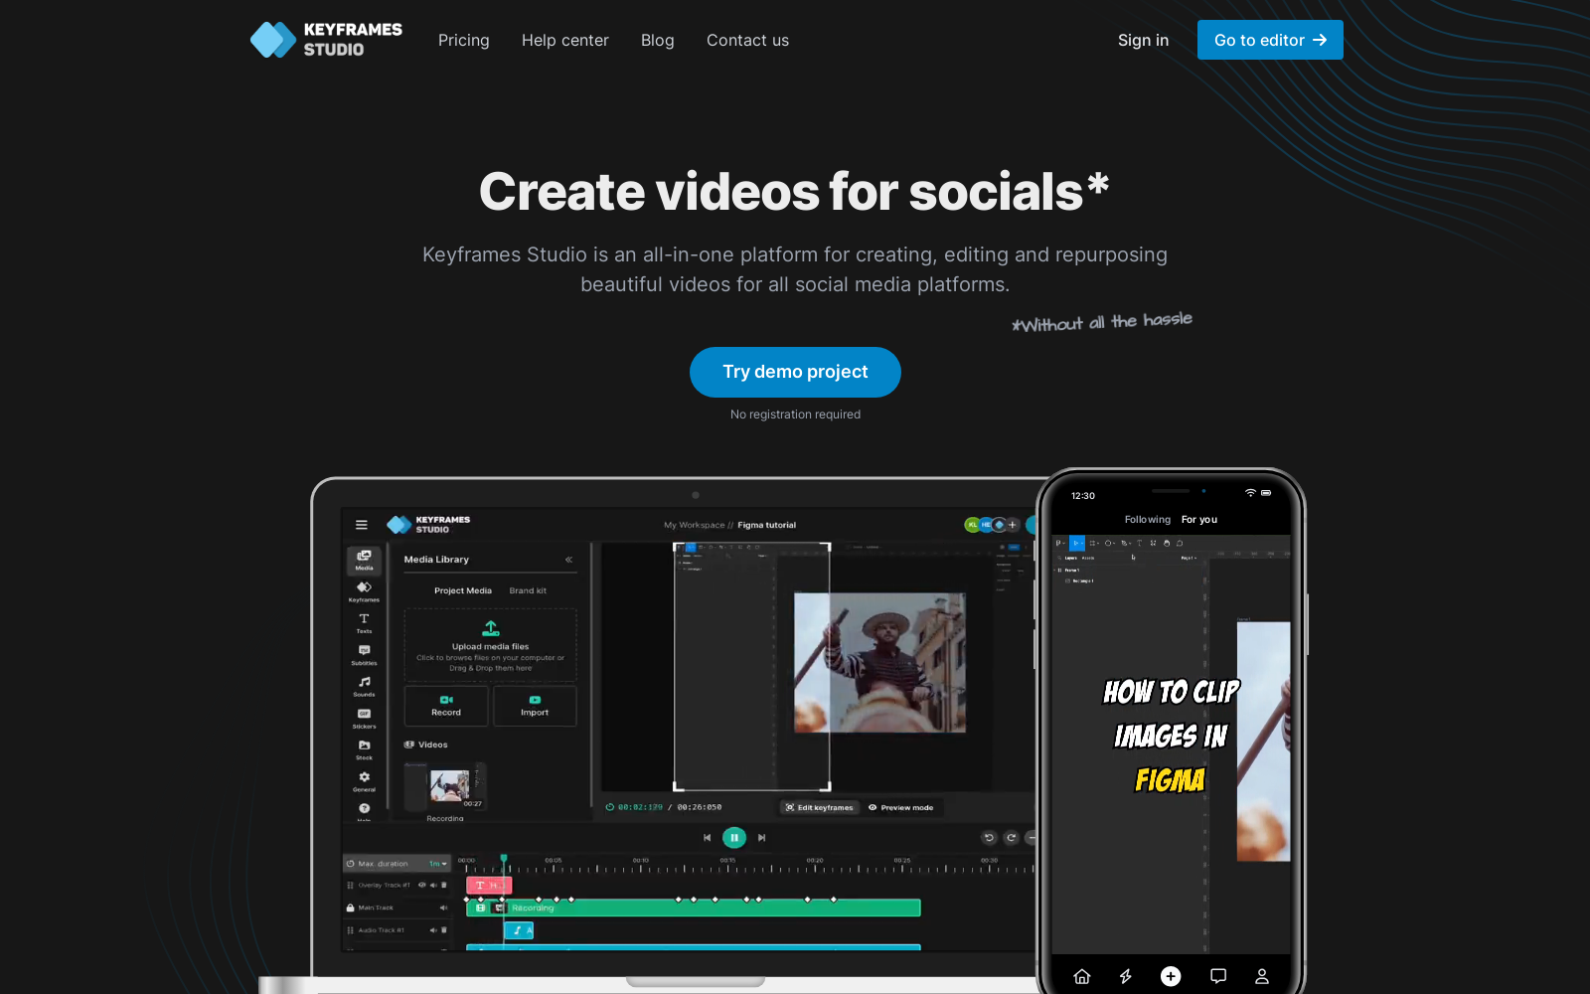The height and width of the screenshot is (994, 1590).
Task: Click the Record button in Media Library
Action: click(446, 706)
